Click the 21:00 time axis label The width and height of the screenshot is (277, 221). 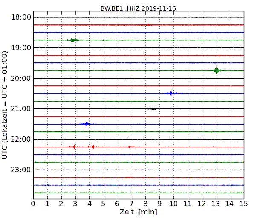click(21, 109)
